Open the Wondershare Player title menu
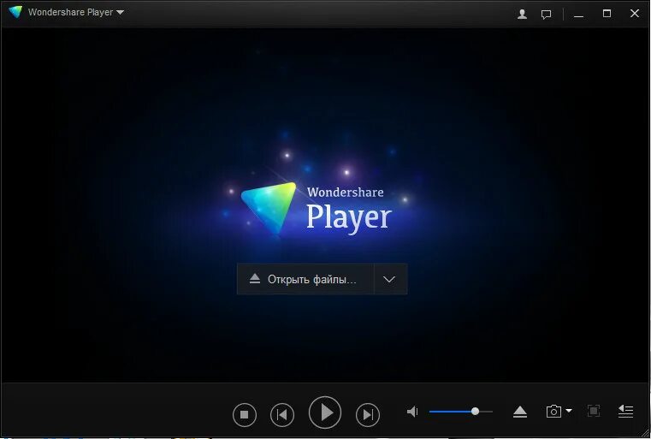Image resolution: width=651 pixels, height=439 pixels. [76, 13]
